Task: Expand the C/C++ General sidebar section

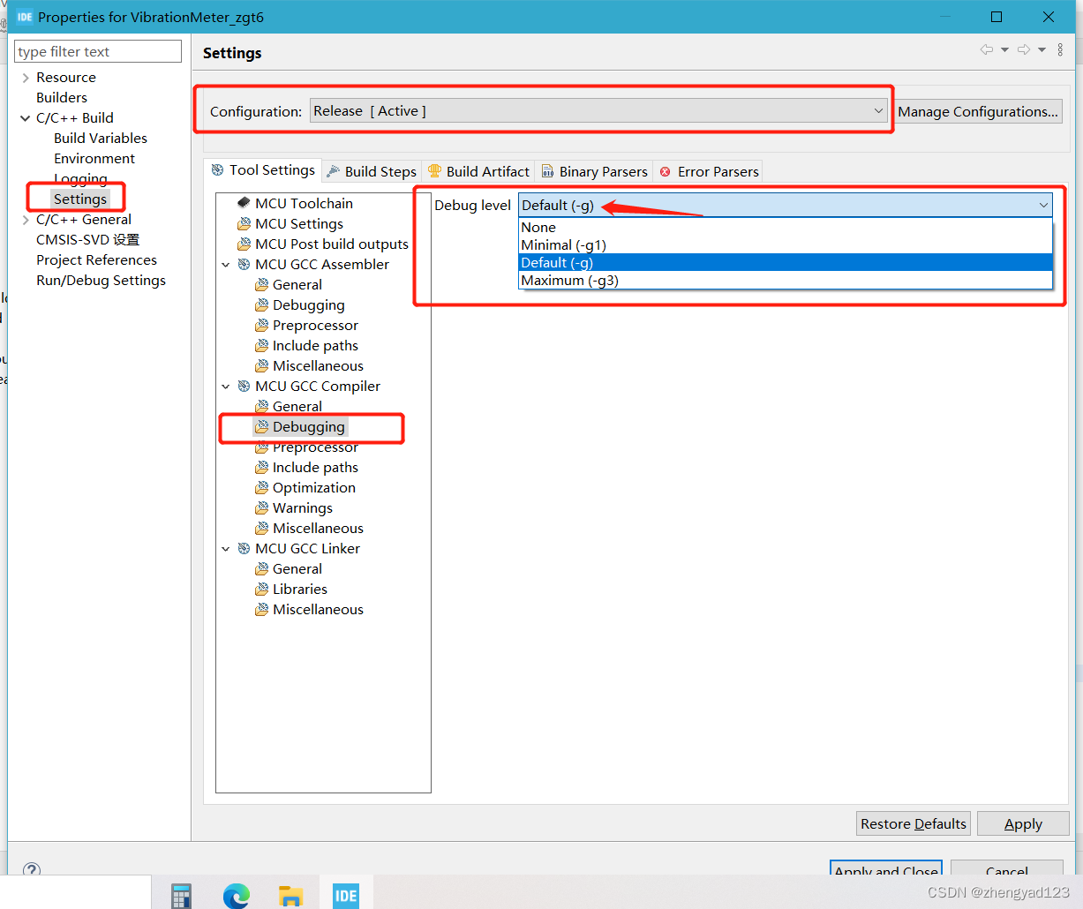Action: click(24, 219)
